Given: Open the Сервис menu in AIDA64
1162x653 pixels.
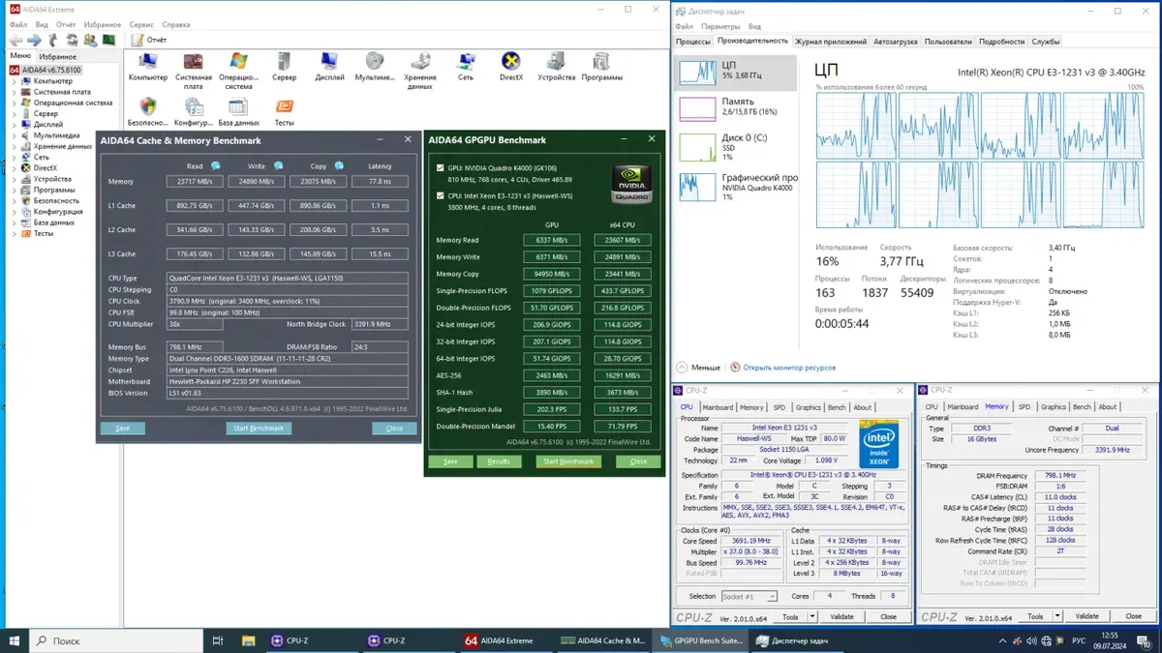Looking at the screenshot, I should (141, 24).
